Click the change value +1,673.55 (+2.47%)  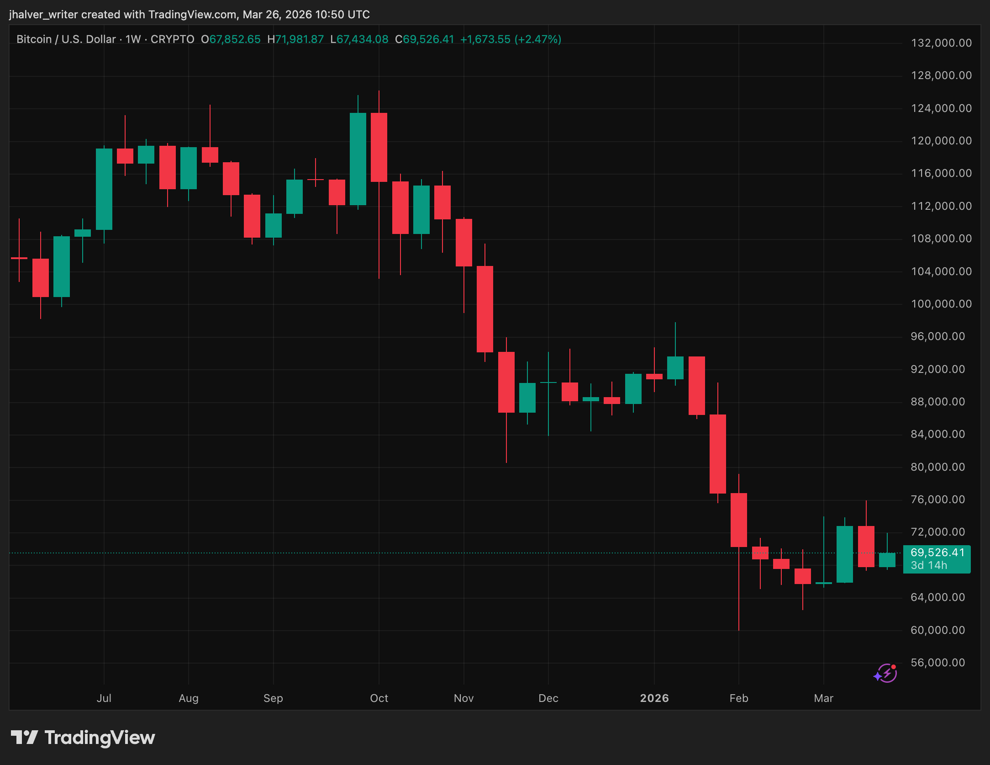pos(511,39)
